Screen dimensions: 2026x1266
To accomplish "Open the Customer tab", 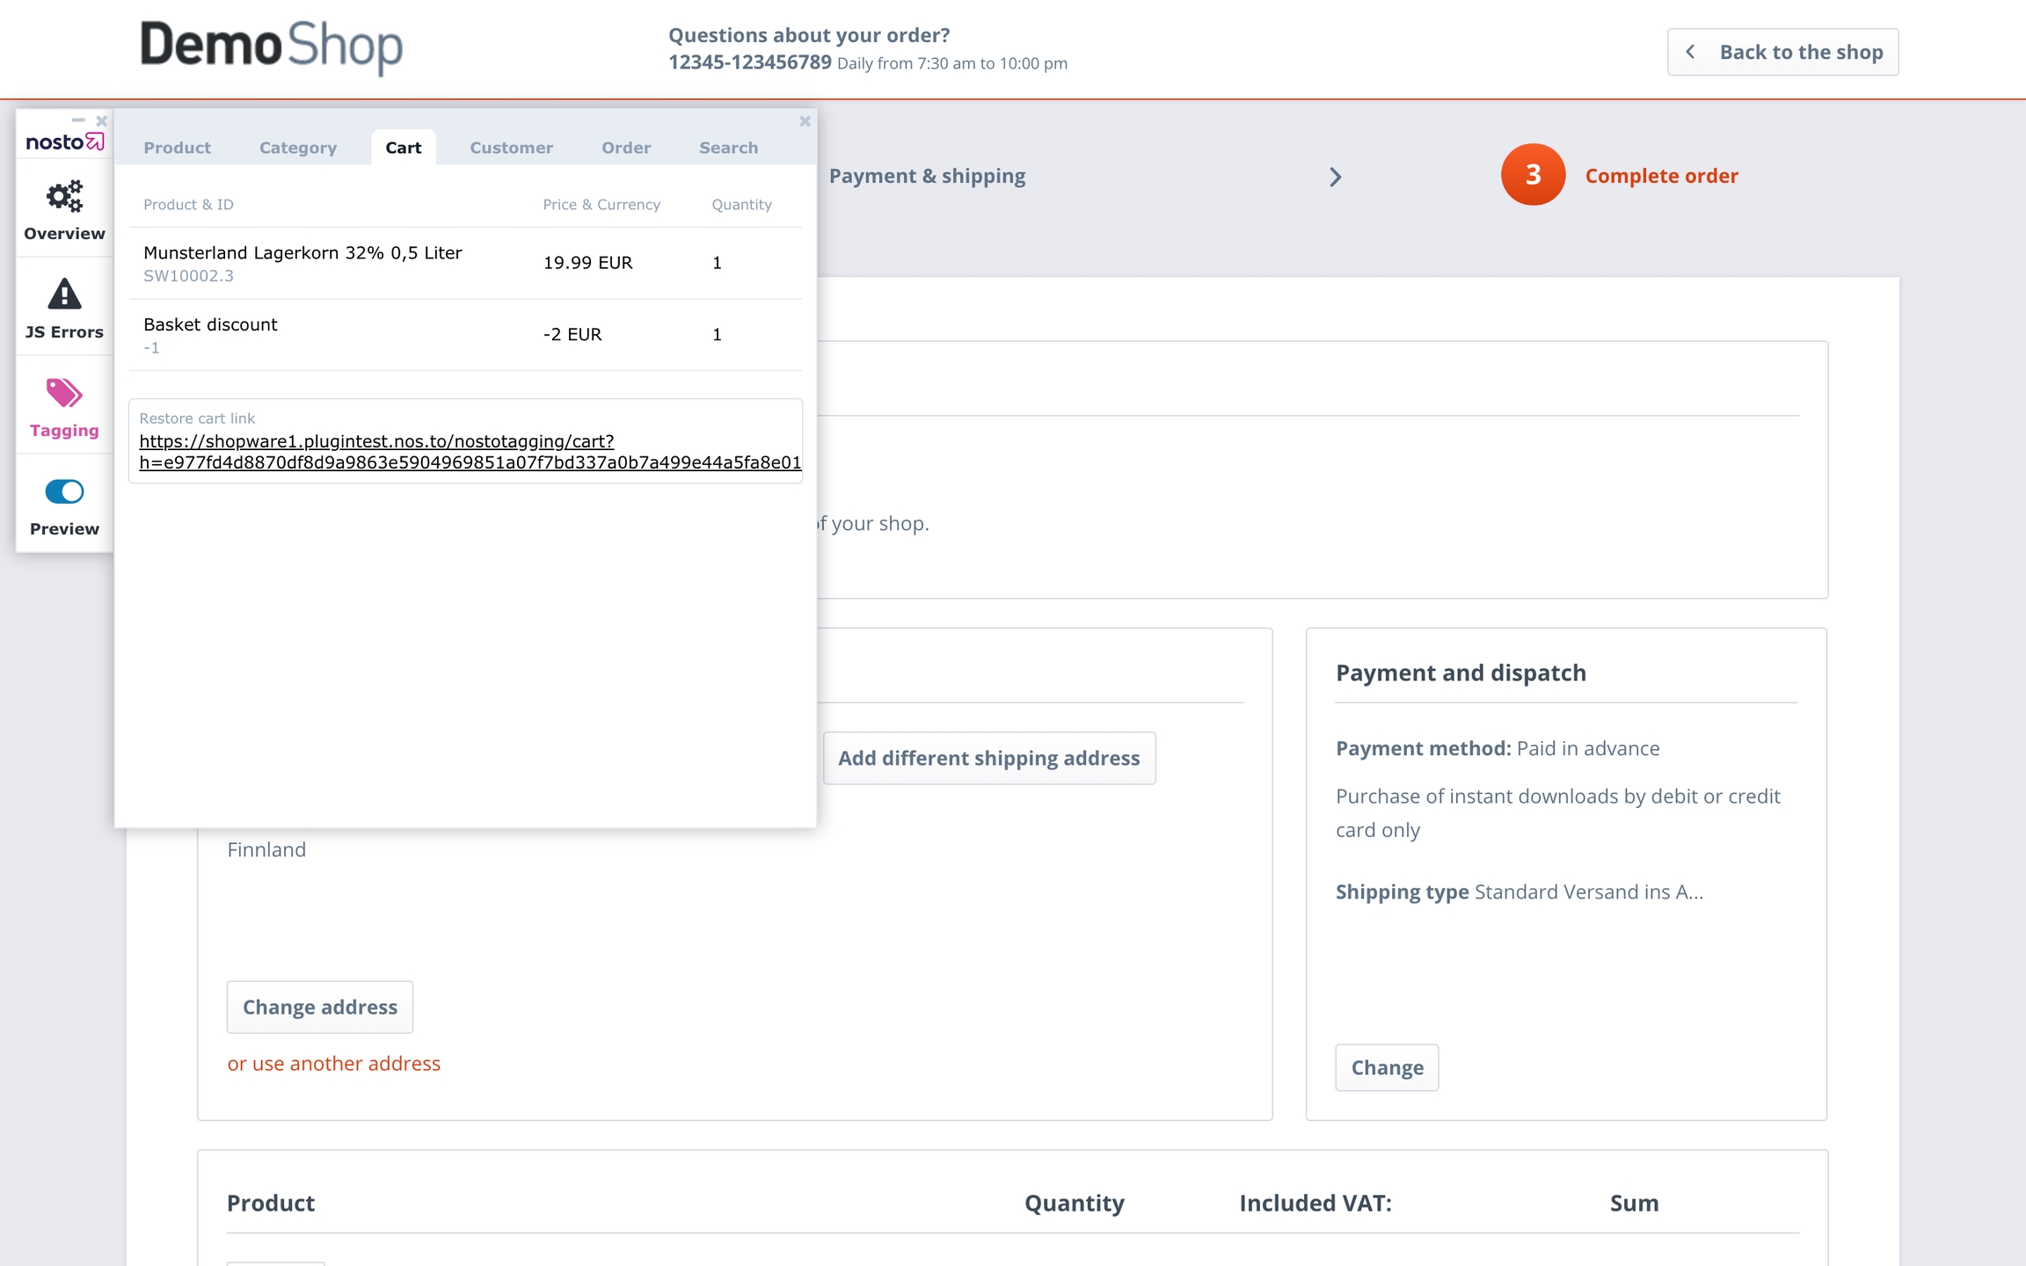I will [x=511, y=148].
